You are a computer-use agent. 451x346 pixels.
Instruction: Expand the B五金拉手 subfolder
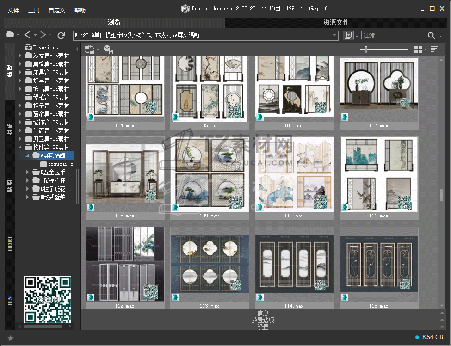(x=28, y=172)
